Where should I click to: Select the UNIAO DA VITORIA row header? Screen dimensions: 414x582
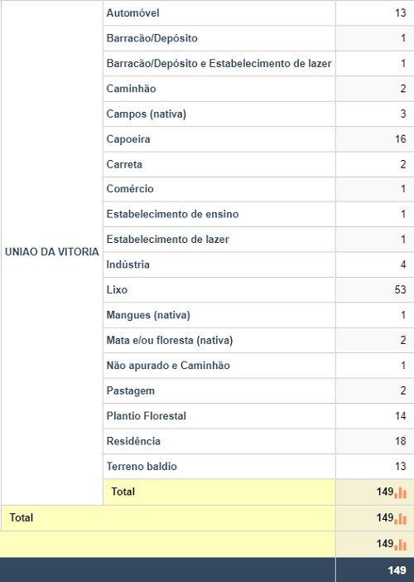tap(52, 252)
